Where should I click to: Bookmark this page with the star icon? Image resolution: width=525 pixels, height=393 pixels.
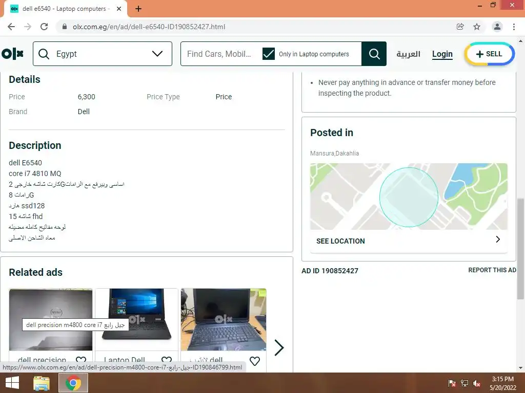tap(477, 27)
